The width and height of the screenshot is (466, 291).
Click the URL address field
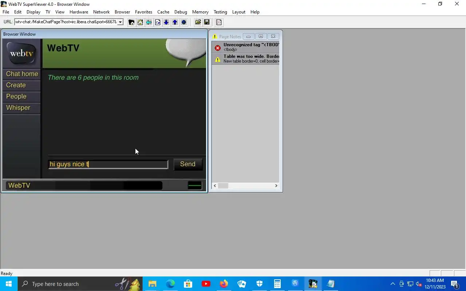pos(66,22)
